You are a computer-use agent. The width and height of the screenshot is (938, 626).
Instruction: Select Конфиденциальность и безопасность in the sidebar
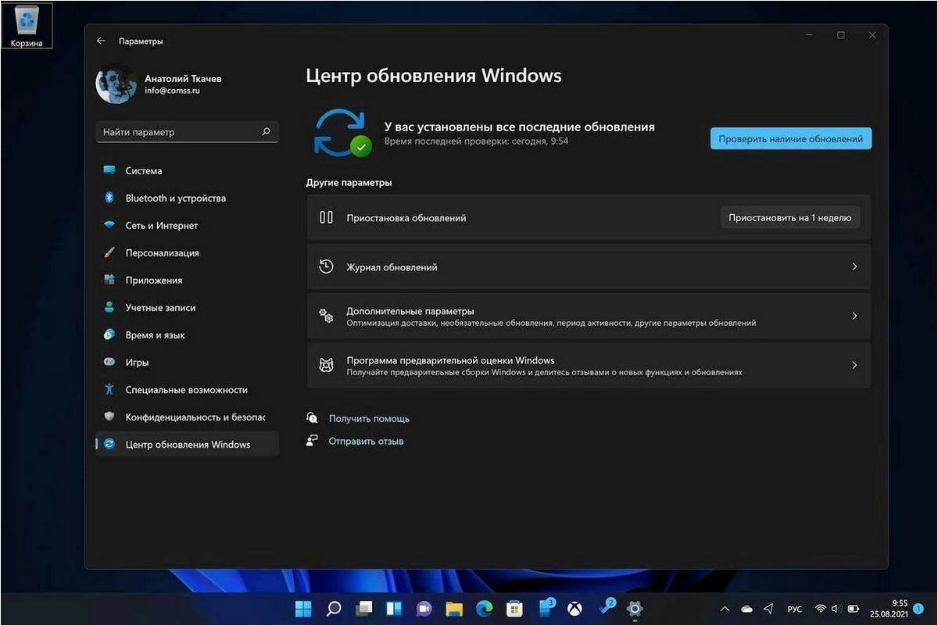187,417
